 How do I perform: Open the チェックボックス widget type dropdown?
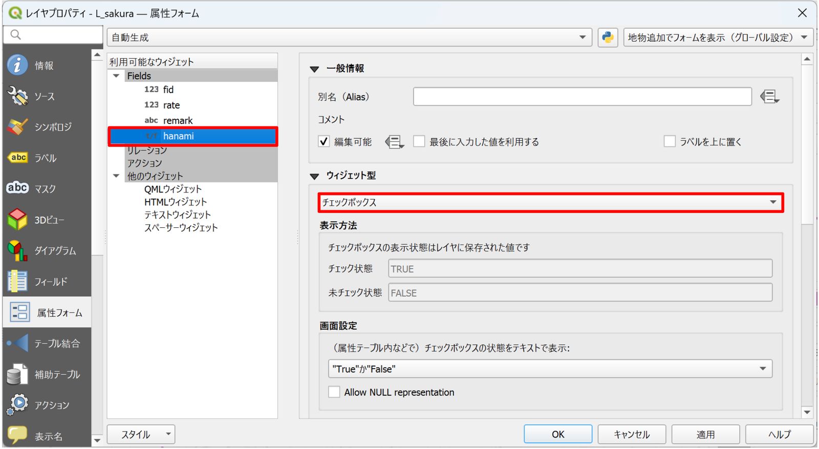[550, 202]
